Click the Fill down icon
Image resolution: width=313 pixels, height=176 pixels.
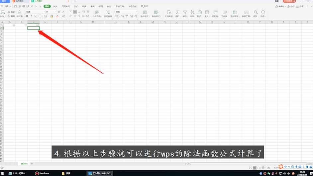pos(207,12)
